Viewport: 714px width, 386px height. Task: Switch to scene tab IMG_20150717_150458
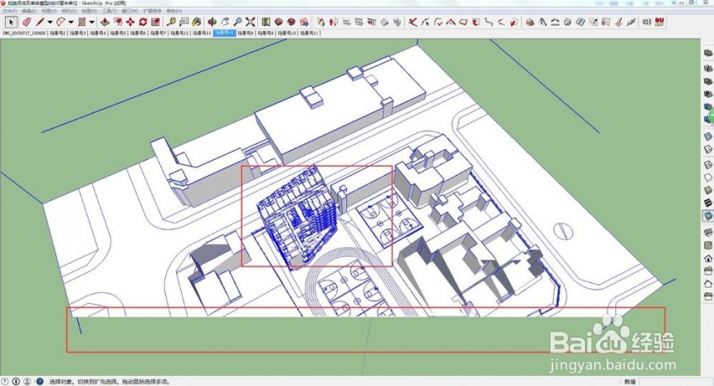24,33
